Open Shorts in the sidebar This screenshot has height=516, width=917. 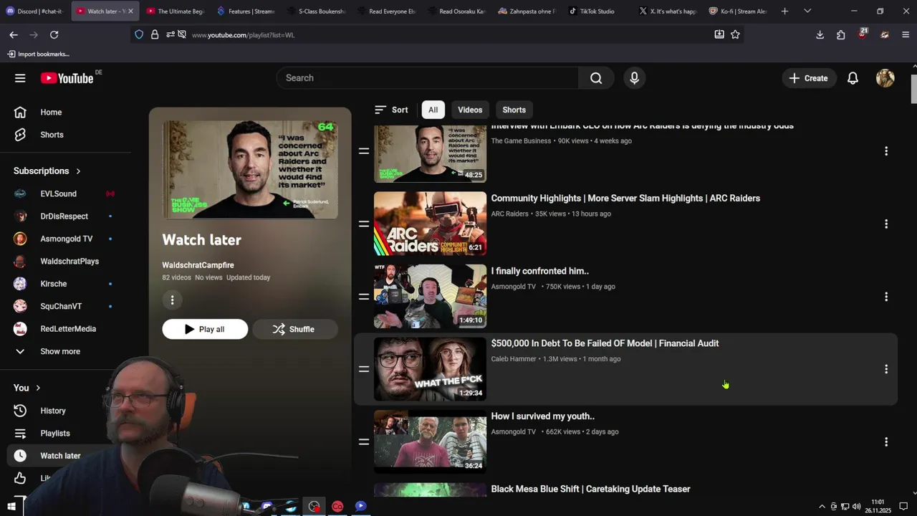pos(52,135)
